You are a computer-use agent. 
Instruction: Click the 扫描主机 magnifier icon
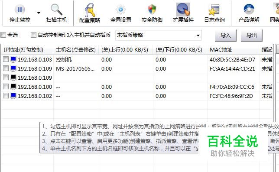point(57,10)
